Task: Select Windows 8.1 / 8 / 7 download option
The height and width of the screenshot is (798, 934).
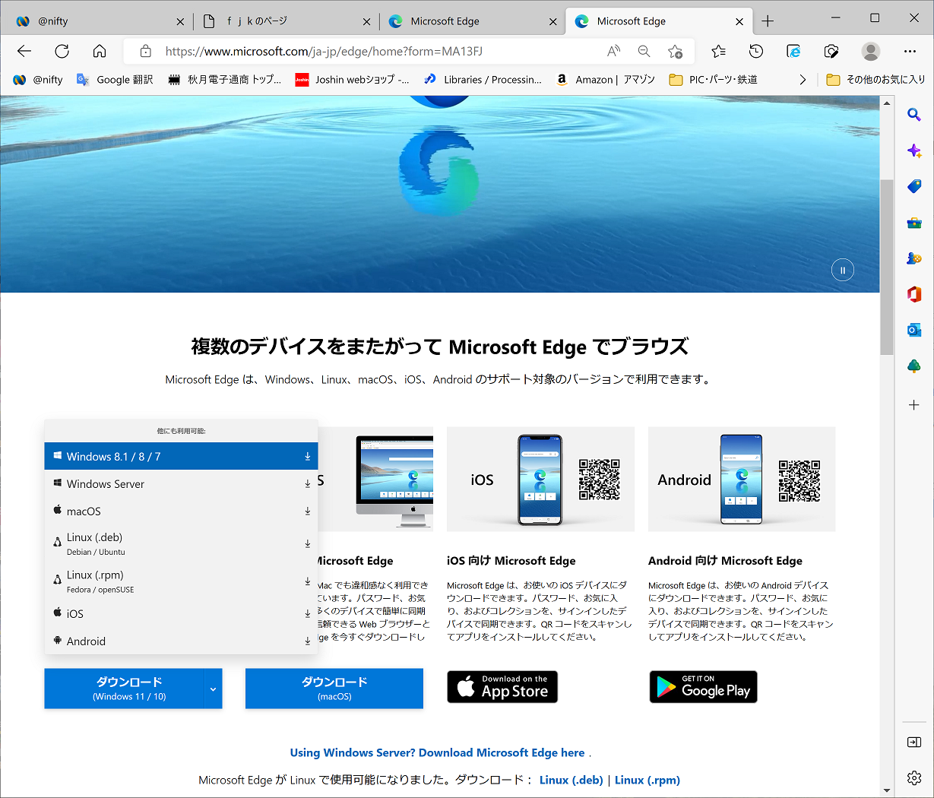Action: [x=181, y=456]
